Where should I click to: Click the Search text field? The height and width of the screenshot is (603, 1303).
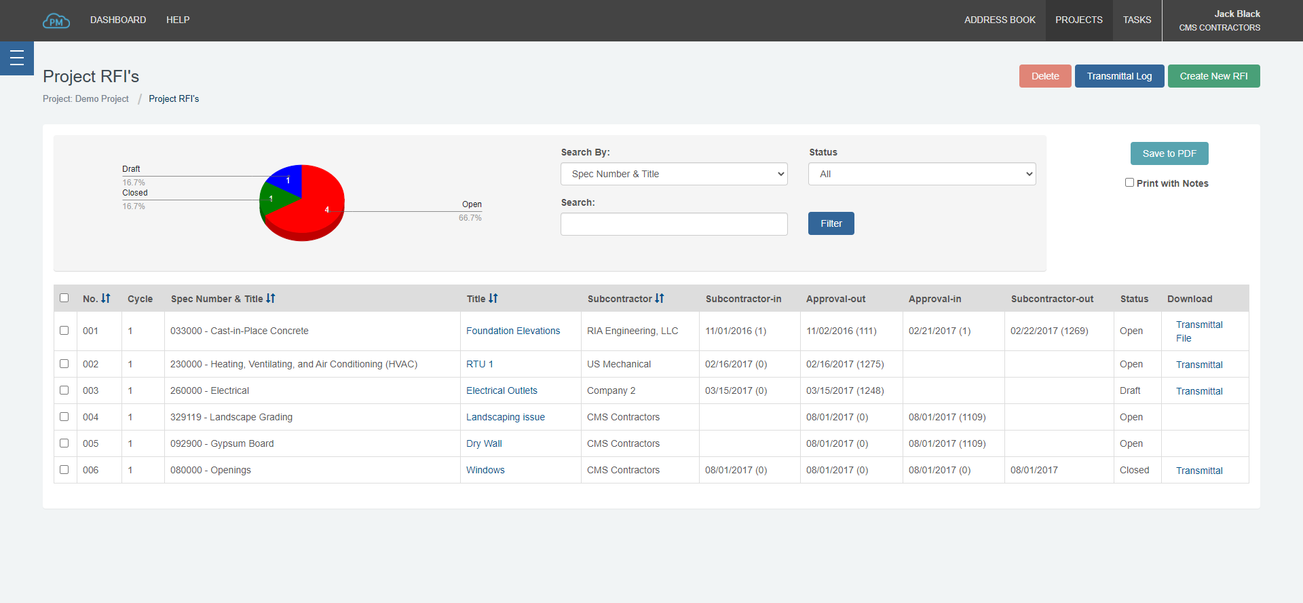pyautogui.click(x=674, y=224)
